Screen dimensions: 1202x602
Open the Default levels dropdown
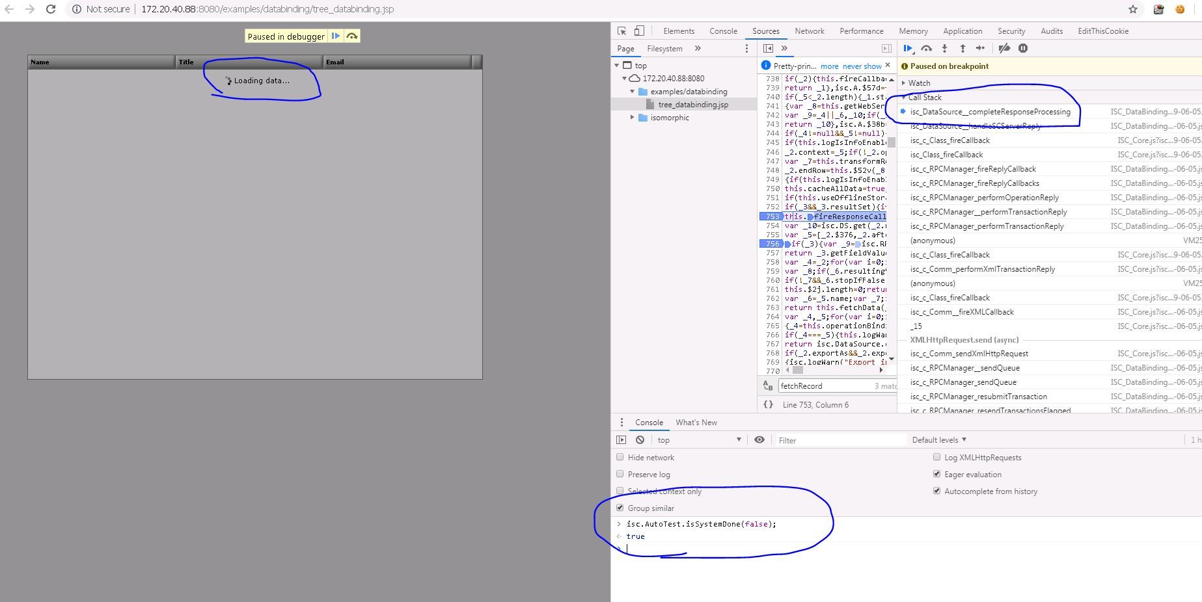tap(938, 440)
